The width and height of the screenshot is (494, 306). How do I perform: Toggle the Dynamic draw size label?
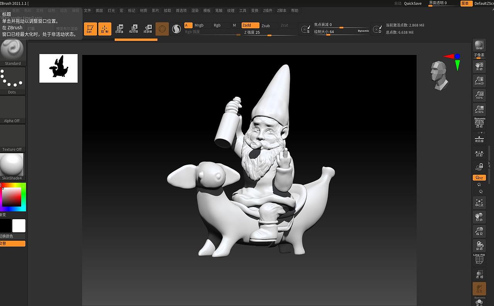click(x=363, y=31)
